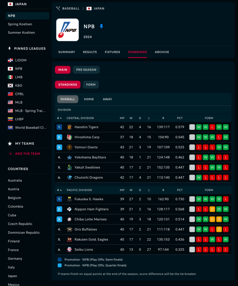Click the Yokohama BayStars team logo
The height and width of the screenshot is (286, 238).
[x=69, y=157]
